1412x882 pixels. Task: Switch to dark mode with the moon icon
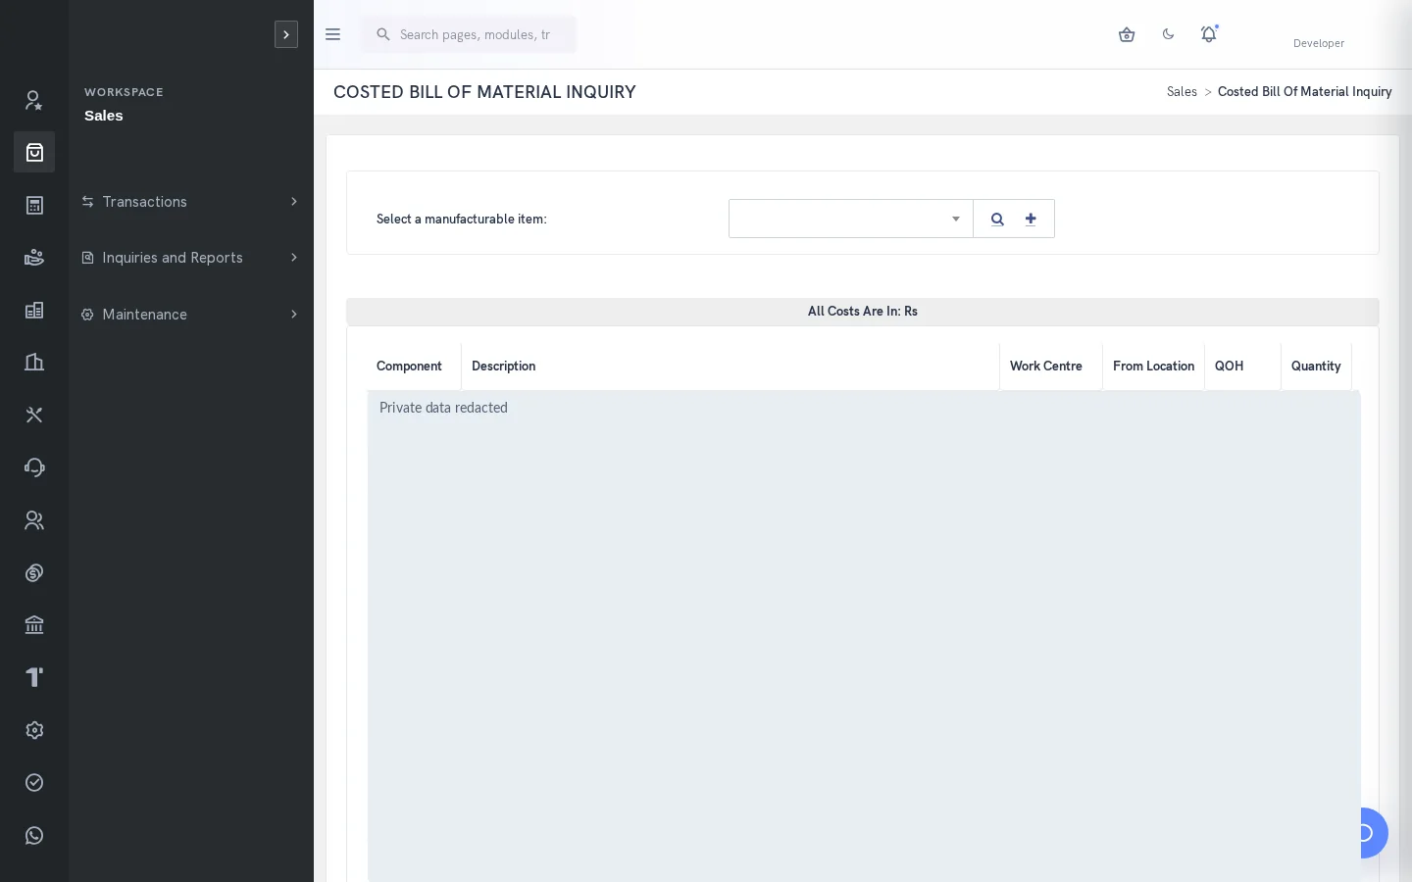click(1168, 34)
